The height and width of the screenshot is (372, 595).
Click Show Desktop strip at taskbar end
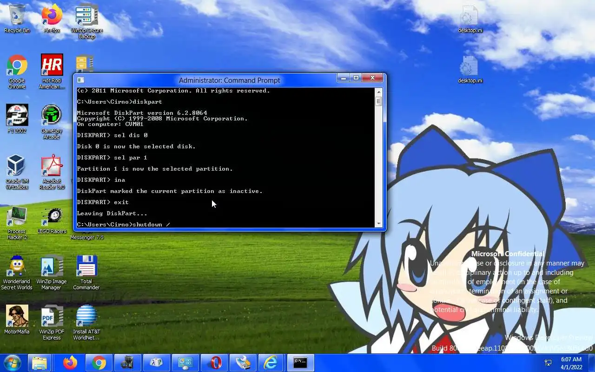pyautogui.click(x=592, y=363)
